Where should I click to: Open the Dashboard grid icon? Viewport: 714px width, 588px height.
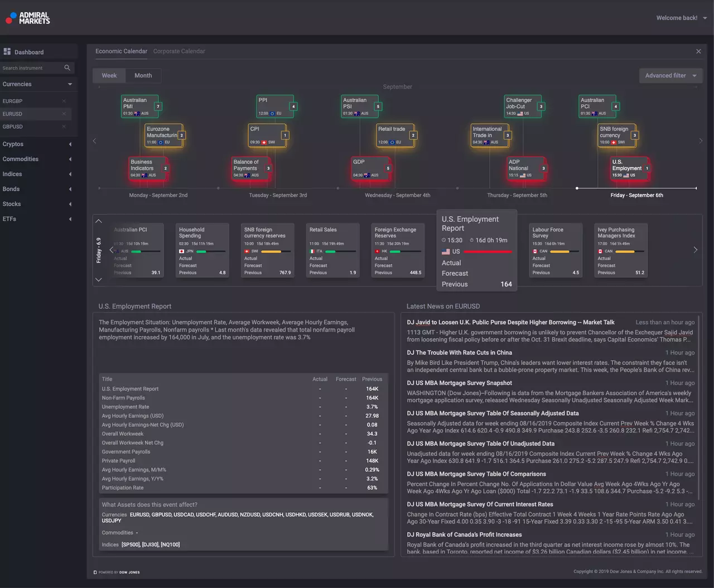(7, 52)
